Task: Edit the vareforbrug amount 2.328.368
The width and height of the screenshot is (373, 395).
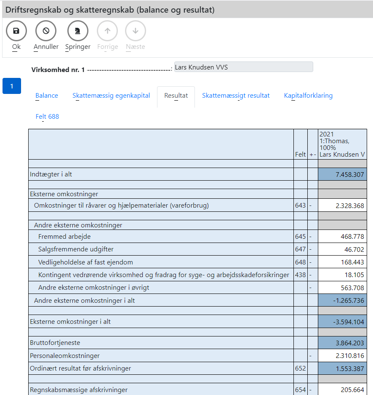Action: (342, 206)
